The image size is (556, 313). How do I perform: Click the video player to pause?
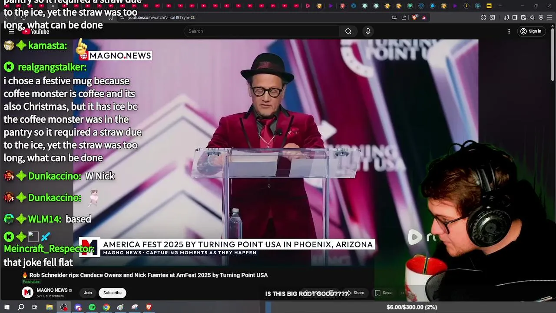click(x=275, y=152)
